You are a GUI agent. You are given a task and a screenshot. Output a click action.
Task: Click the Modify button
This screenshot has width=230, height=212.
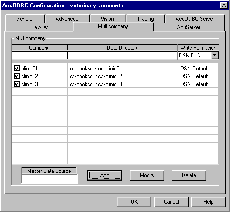click(x=147, y=175)
